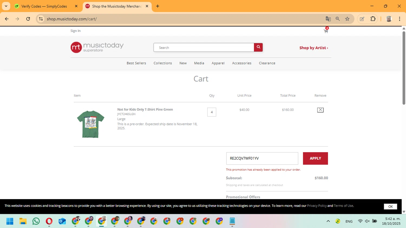Screen dimensions: 406x228
Task: Click the translate page icon
Action: tap(328, 19)
